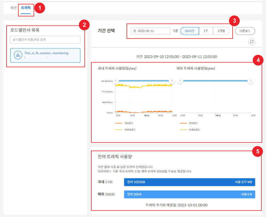Select the 1개월 period option
Image resolution: width=266 pixels, height=217 pixels.
pos(221,31)
